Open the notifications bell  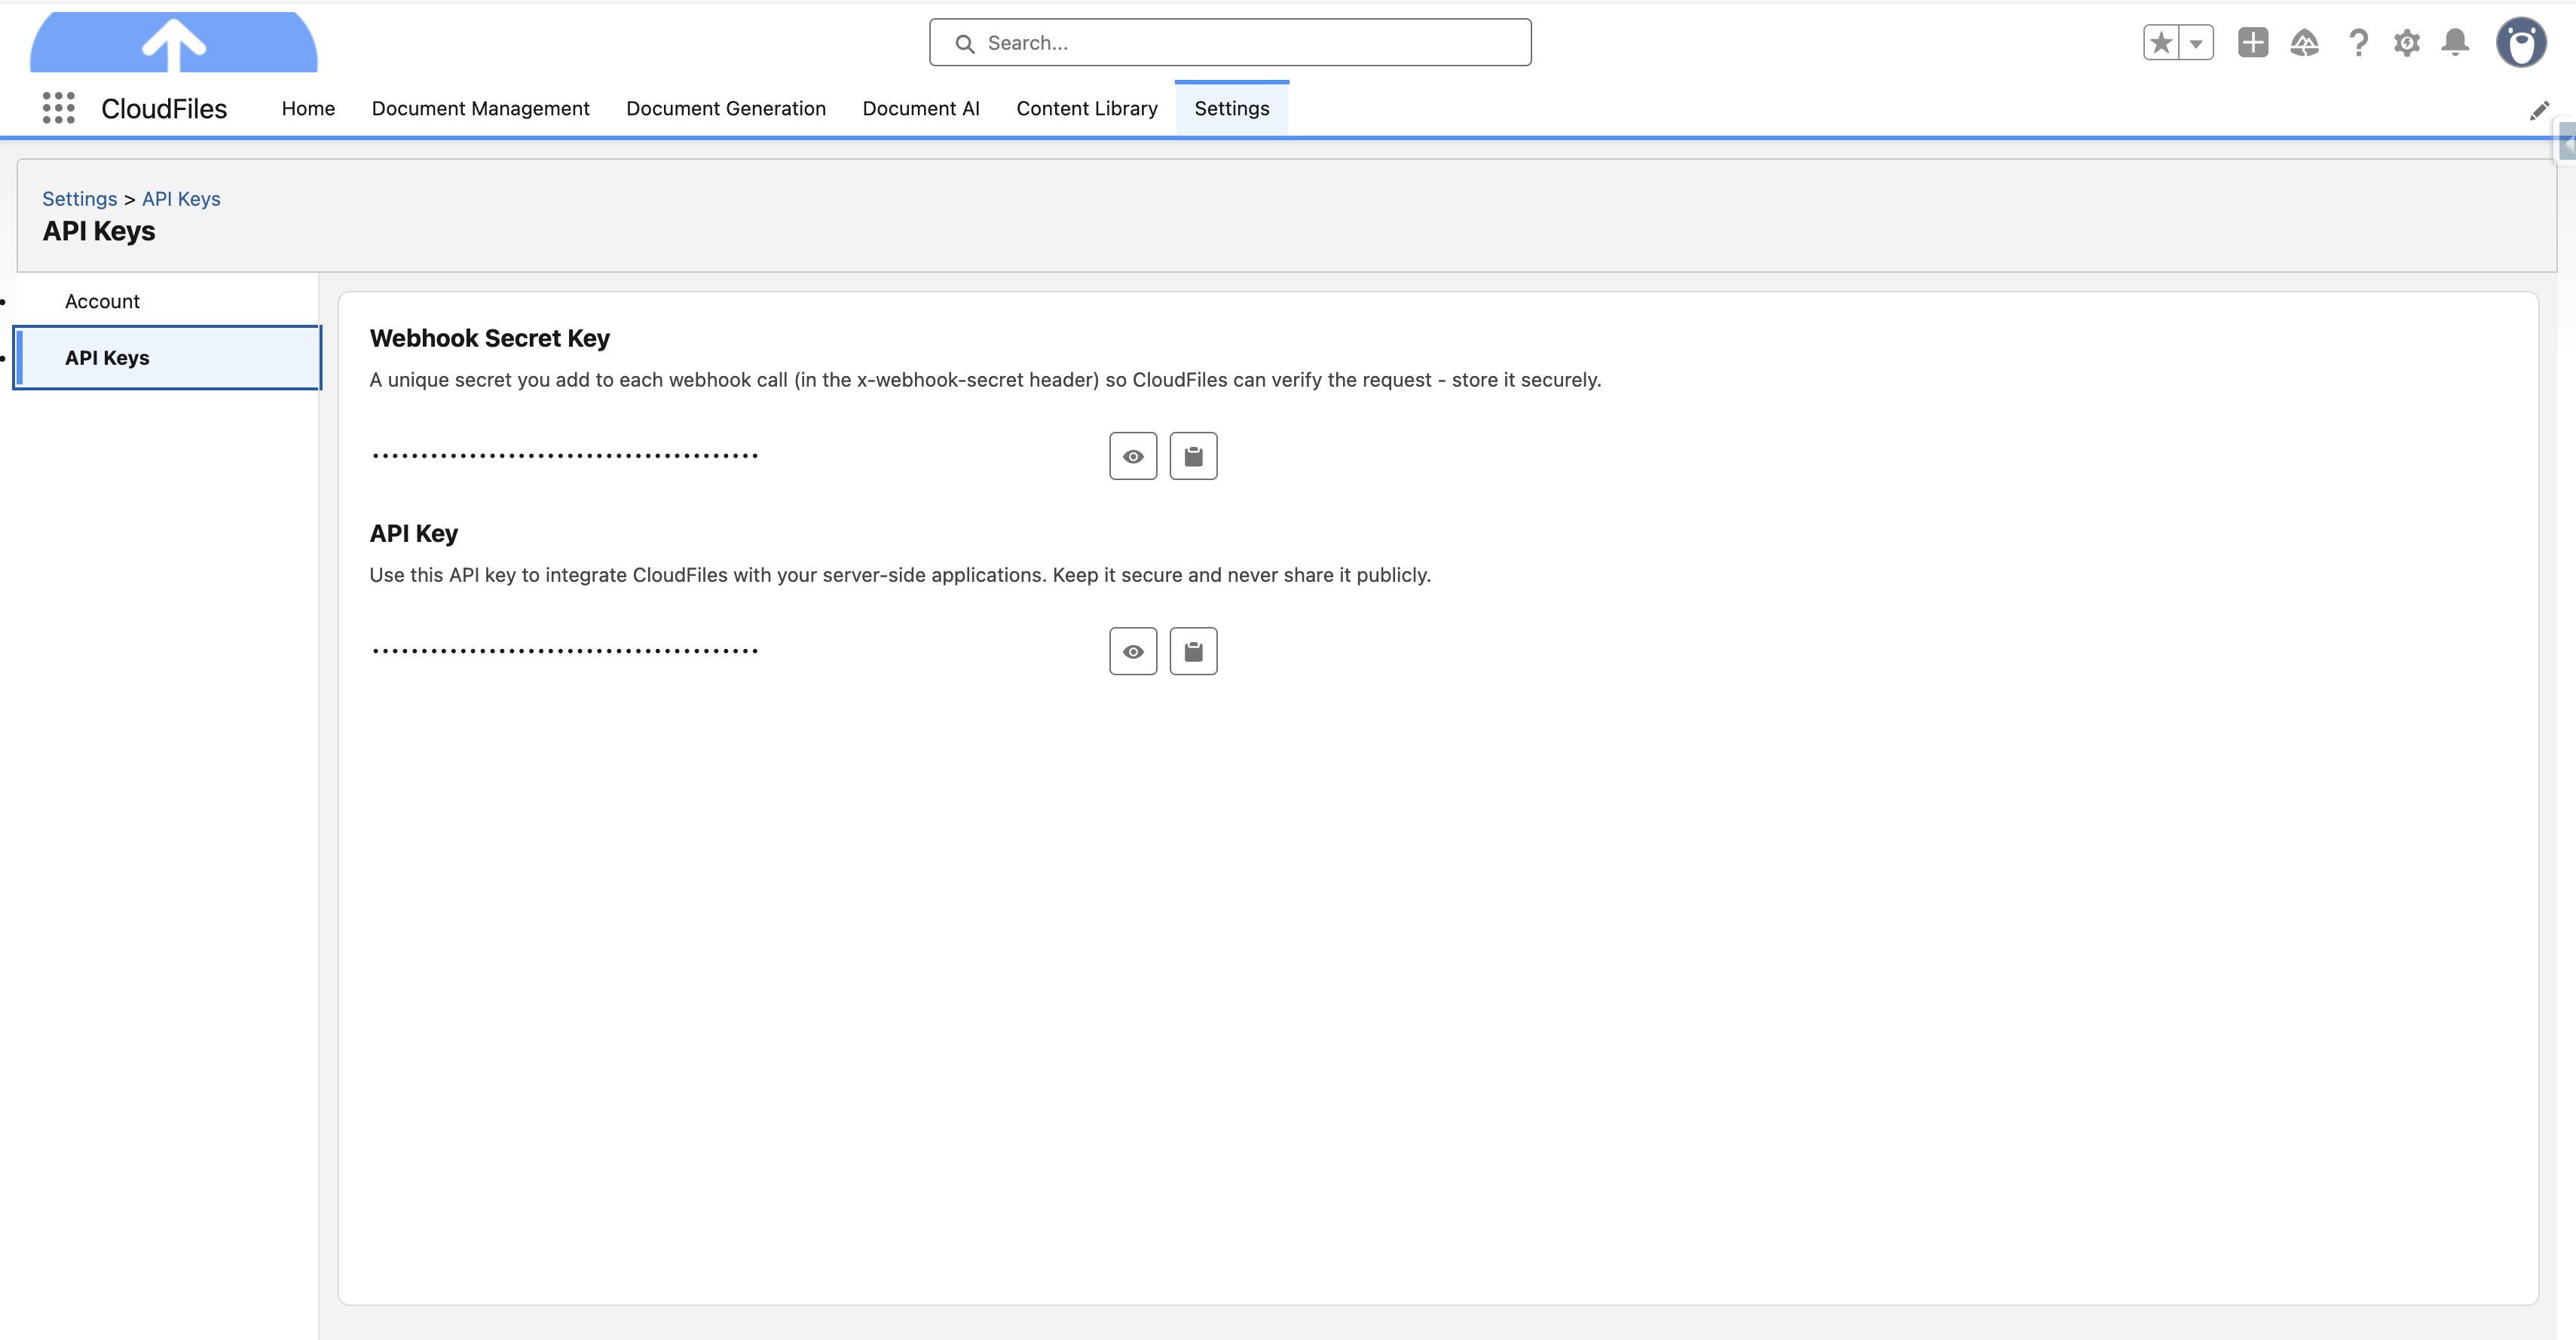click(x=2455, y=43)
